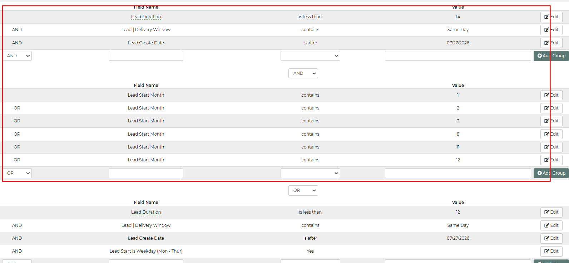
Task: Edit Lead Start Month contains 8 row
Action: tap(551, 134)
